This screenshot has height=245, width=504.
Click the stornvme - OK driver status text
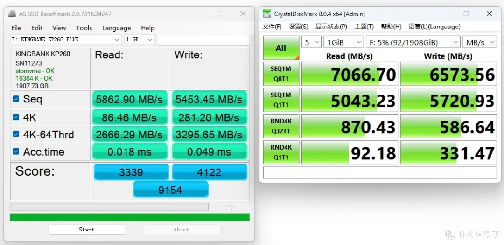click(35, 71)
